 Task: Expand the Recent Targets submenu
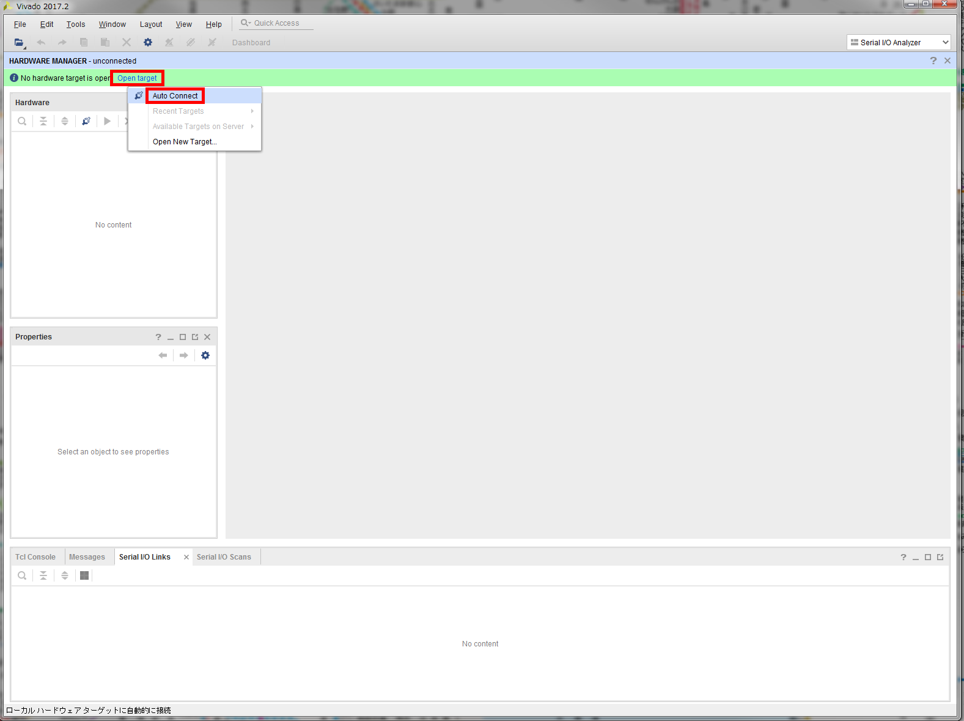tap(195, 111)
